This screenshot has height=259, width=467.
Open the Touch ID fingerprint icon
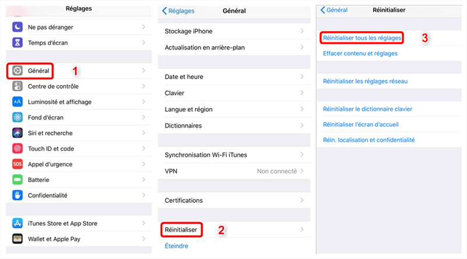pos(18,148)
